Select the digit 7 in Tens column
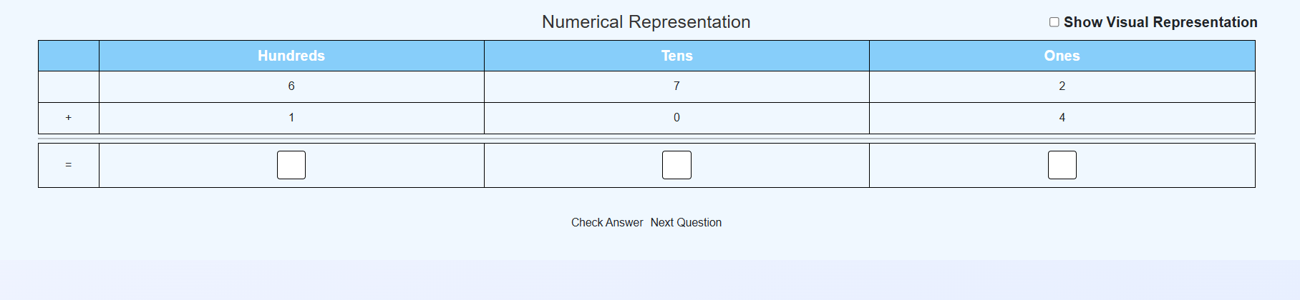Image resolution: width=1300 pixels, height=300 pixels. tap(676, 86)
